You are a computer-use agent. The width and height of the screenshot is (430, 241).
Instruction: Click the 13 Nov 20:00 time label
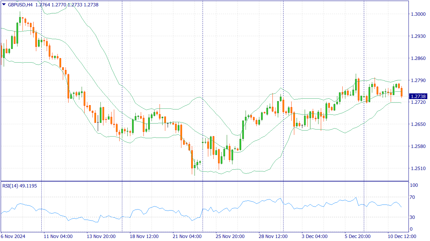[101, 236]
